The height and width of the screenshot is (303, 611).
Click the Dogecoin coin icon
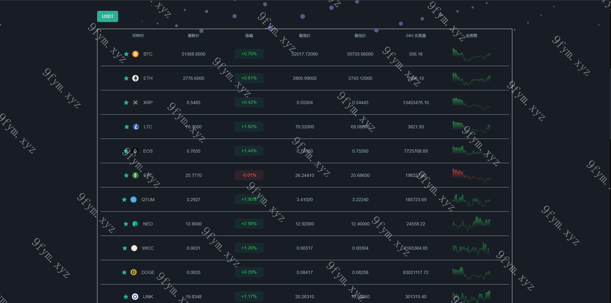pyautogui.click(x=134, y=272)
